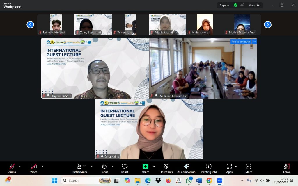Open the More options menu
The width and height of the screenshot is (298, 186).
point(249,168)
